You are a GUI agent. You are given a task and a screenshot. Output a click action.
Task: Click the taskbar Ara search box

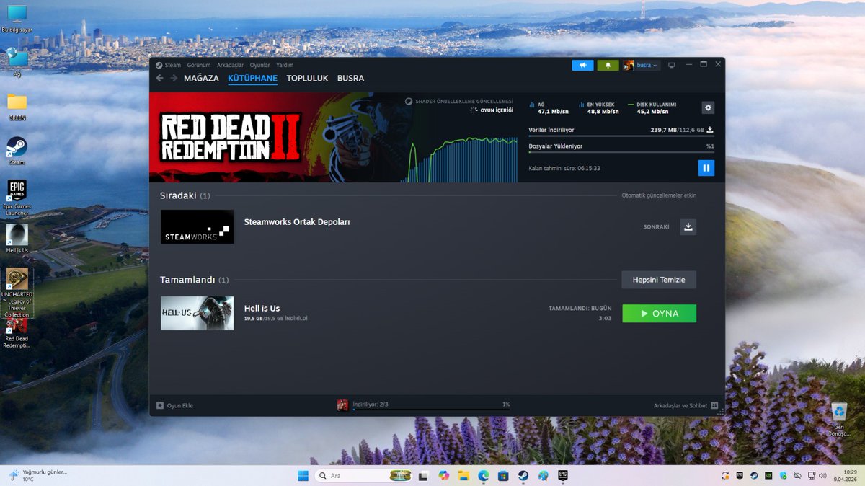364,475
